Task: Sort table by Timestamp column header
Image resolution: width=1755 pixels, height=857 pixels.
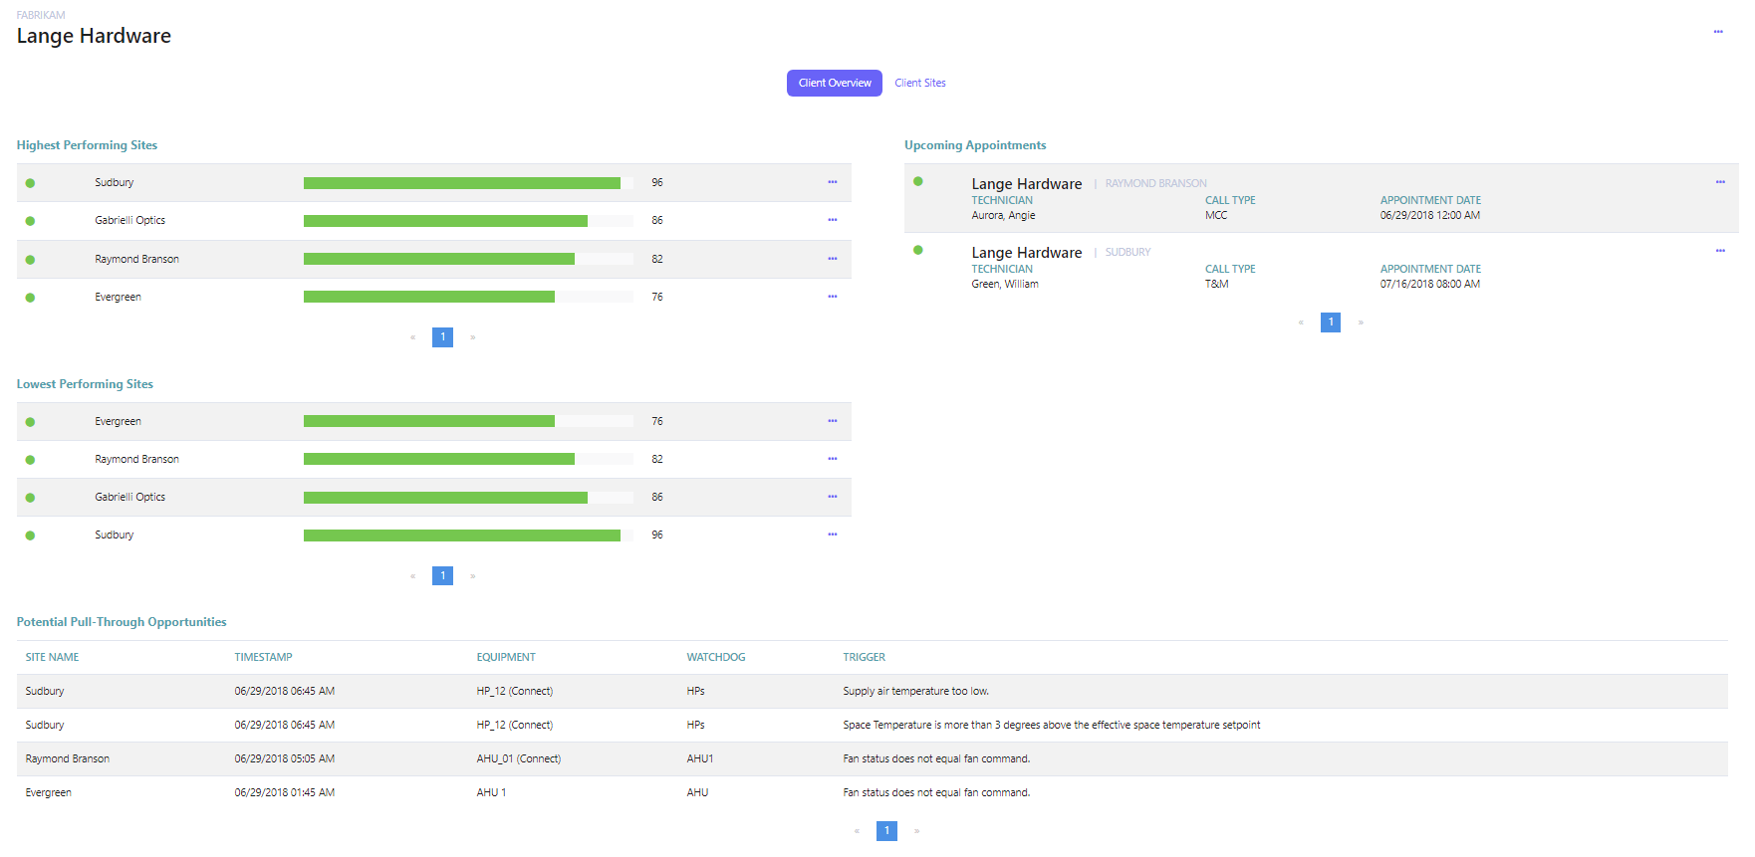Action: coord(263,657)
